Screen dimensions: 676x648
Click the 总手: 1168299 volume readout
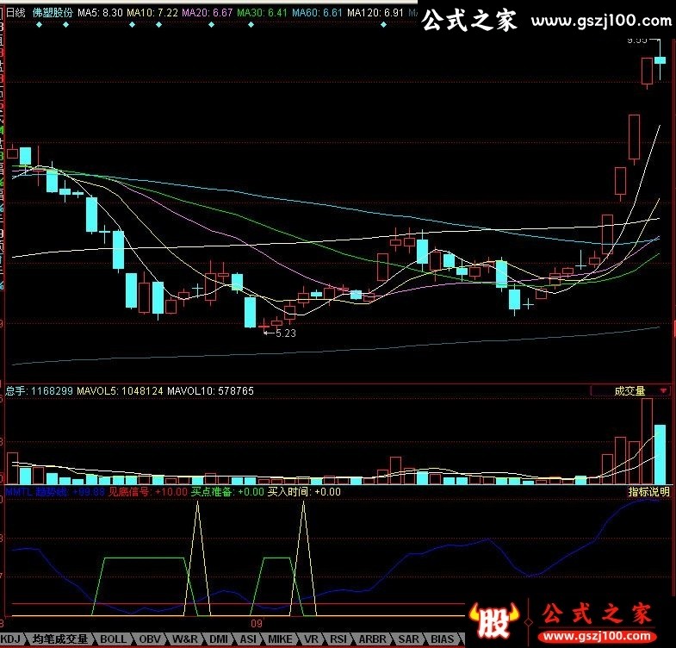pyautogui.click(x=39, y=391)
